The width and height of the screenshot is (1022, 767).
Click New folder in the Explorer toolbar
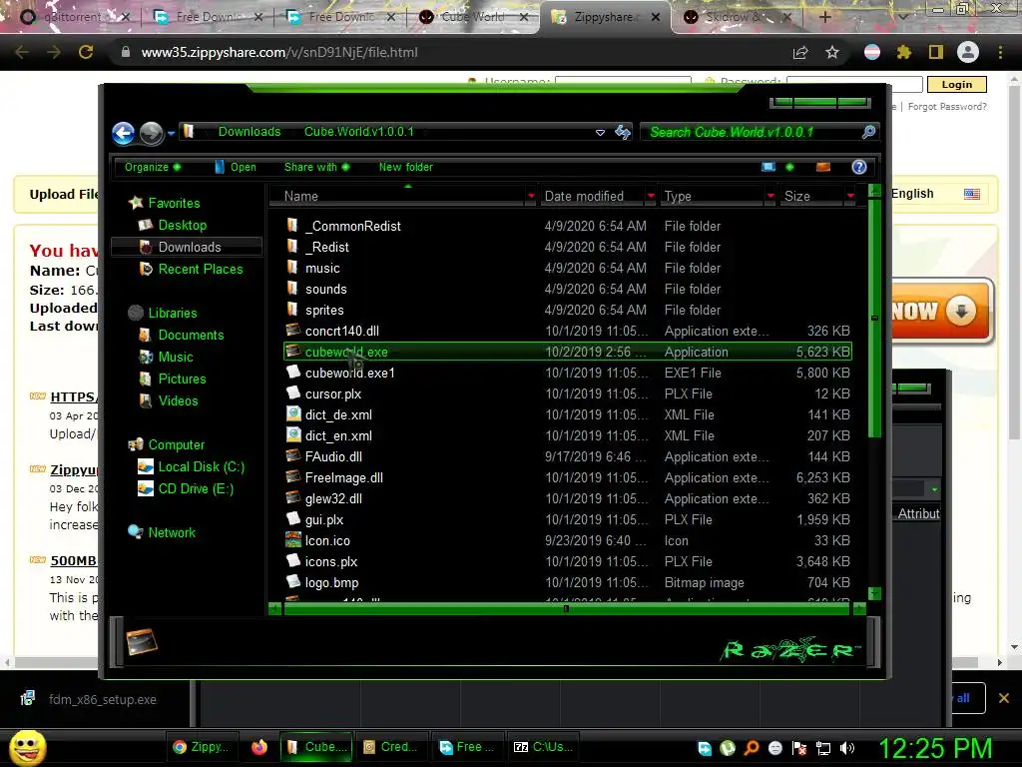[x=406, y=167]
